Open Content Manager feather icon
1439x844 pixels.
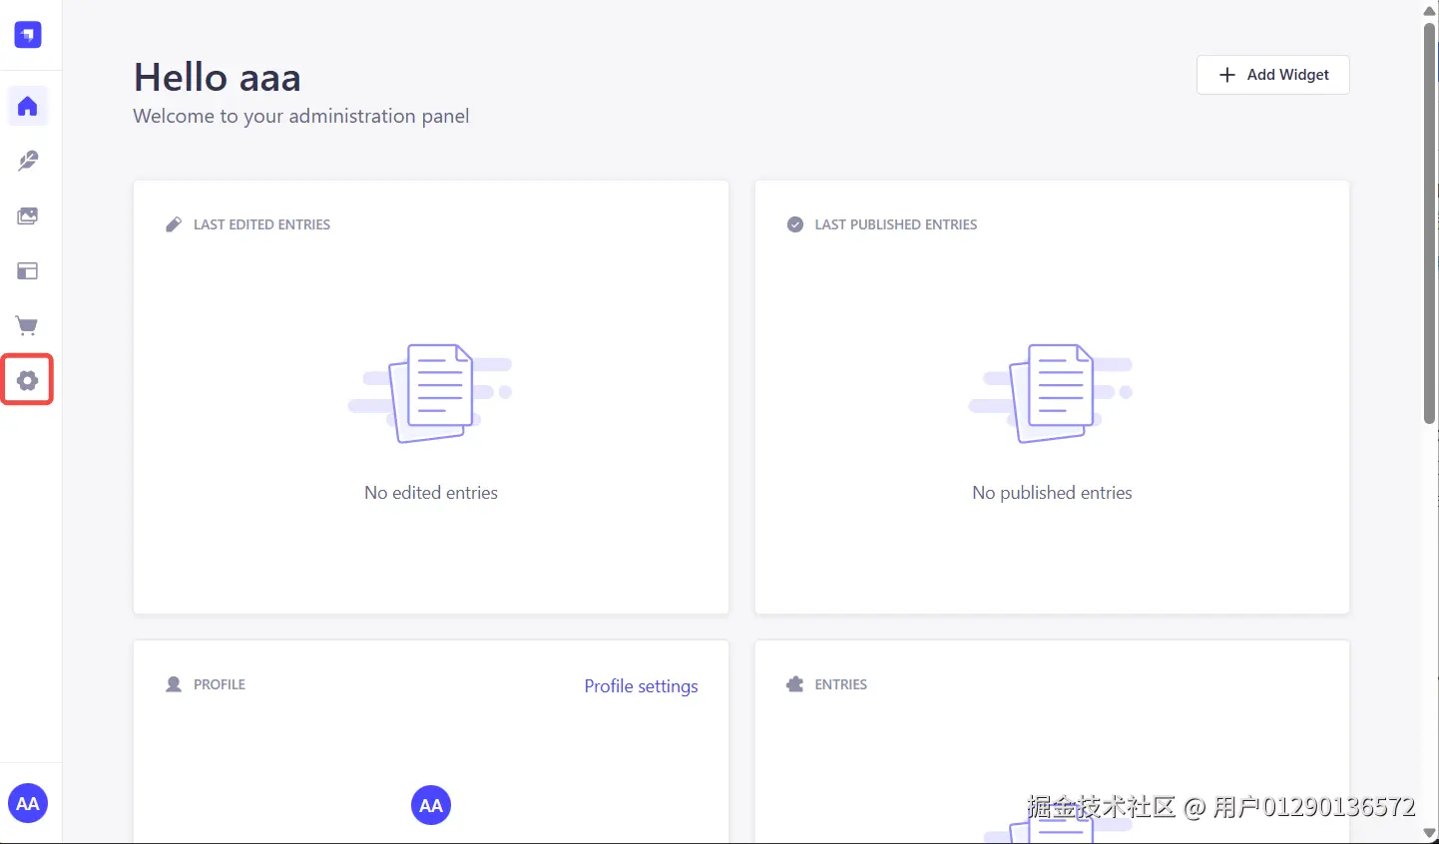28,161
